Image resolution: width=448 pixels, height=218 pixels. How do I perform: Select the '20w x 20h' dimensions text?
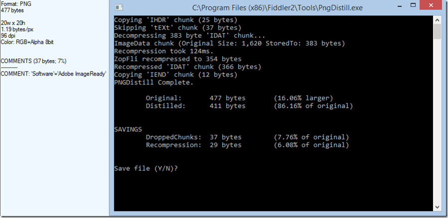pos(13,23)
